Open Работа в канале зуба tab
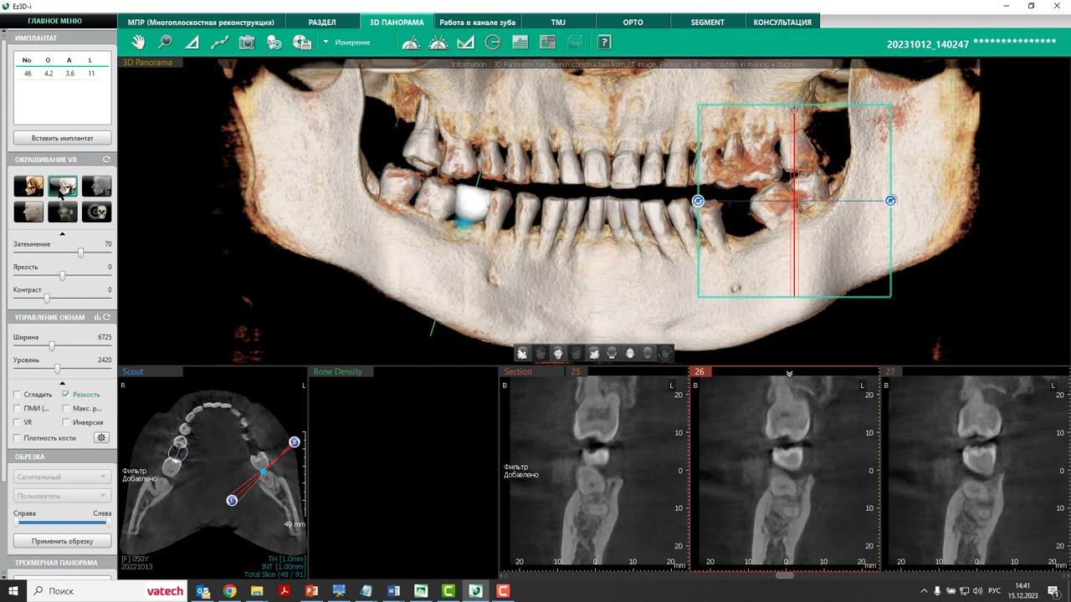 pos(477,22)
